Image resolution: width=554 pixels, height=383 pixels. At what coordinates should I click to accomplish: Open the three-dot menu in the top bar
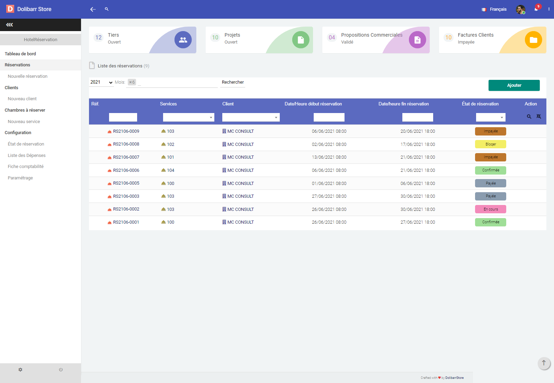point(549,9)
